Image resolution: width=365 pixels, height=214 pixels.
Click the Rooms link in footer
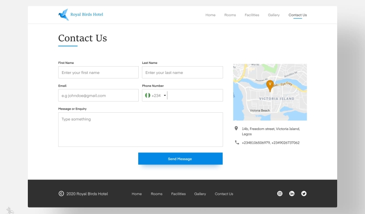tap(156, 194)
